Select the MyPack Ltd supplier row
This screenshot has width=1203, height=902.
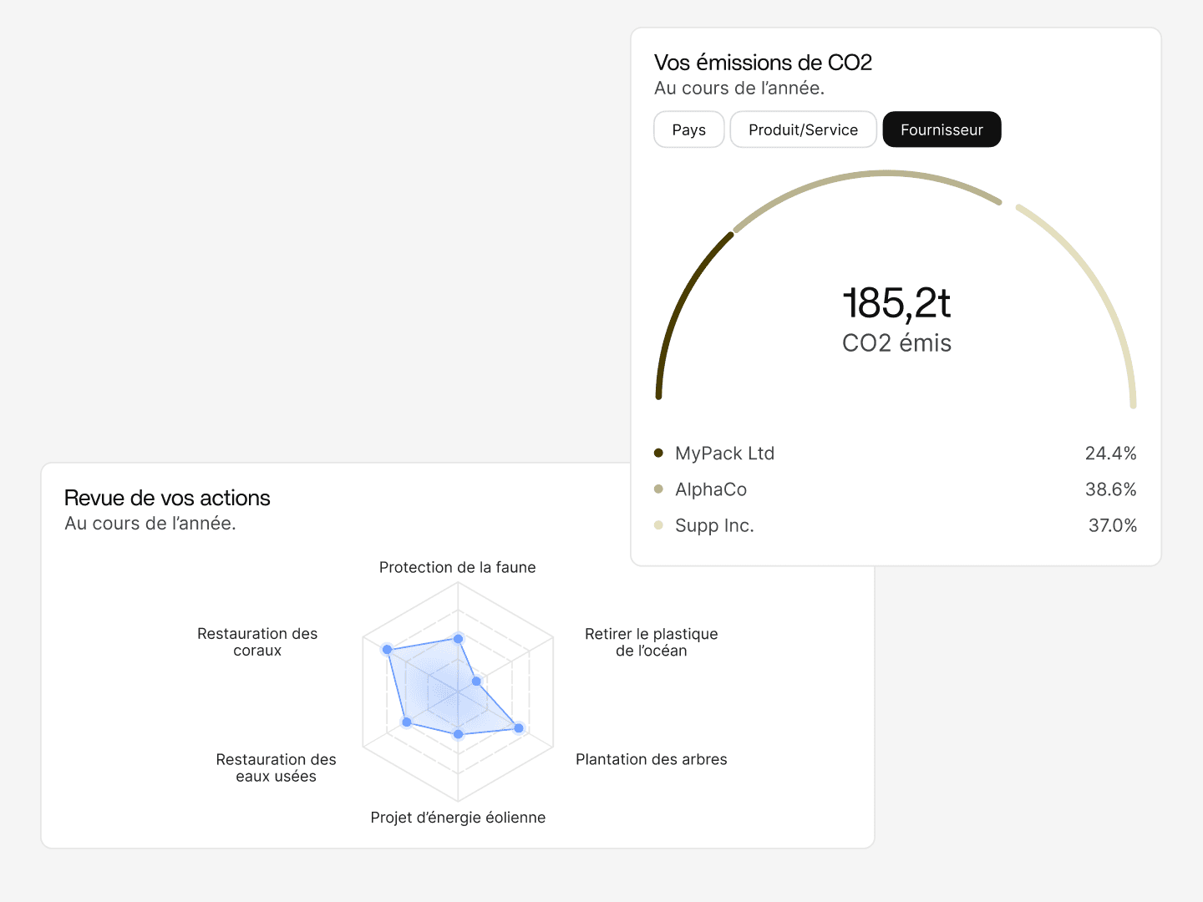coord(725,454)
